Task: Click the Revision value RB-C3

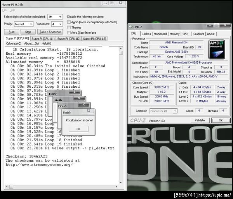Action: (x=221, y=72)
